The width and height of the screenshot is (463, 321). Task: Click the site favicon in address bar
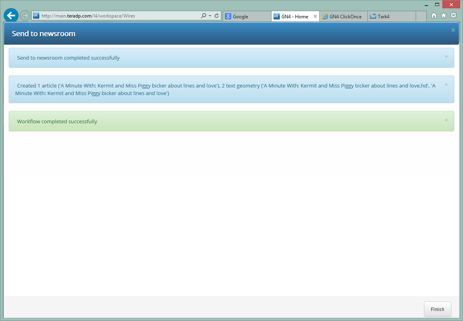[36, 16]
